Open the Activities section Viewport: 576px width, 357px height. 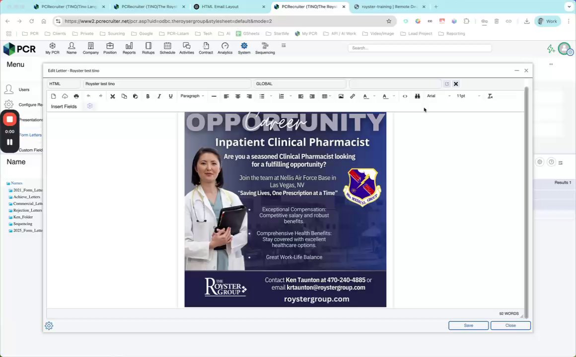[x=187, y=48]
